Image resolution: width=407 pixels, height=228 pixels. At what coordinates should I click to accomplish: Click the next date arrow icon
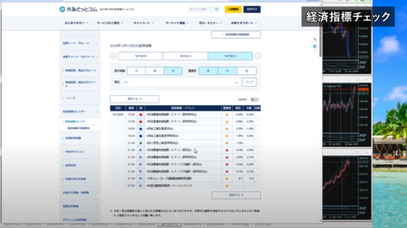click(258, 56)
